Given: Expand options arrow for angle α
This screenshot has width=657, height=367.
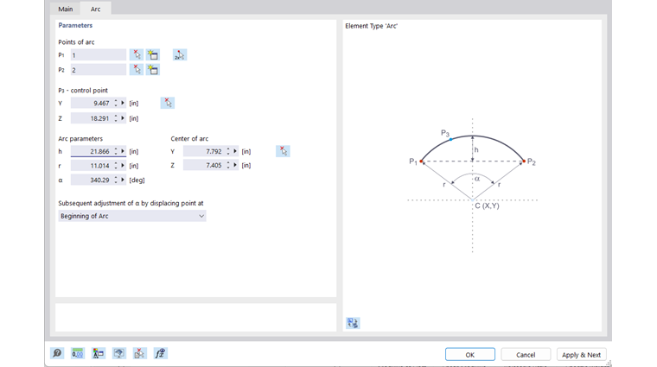Looking at the screenshot, I should pos(123,180).
